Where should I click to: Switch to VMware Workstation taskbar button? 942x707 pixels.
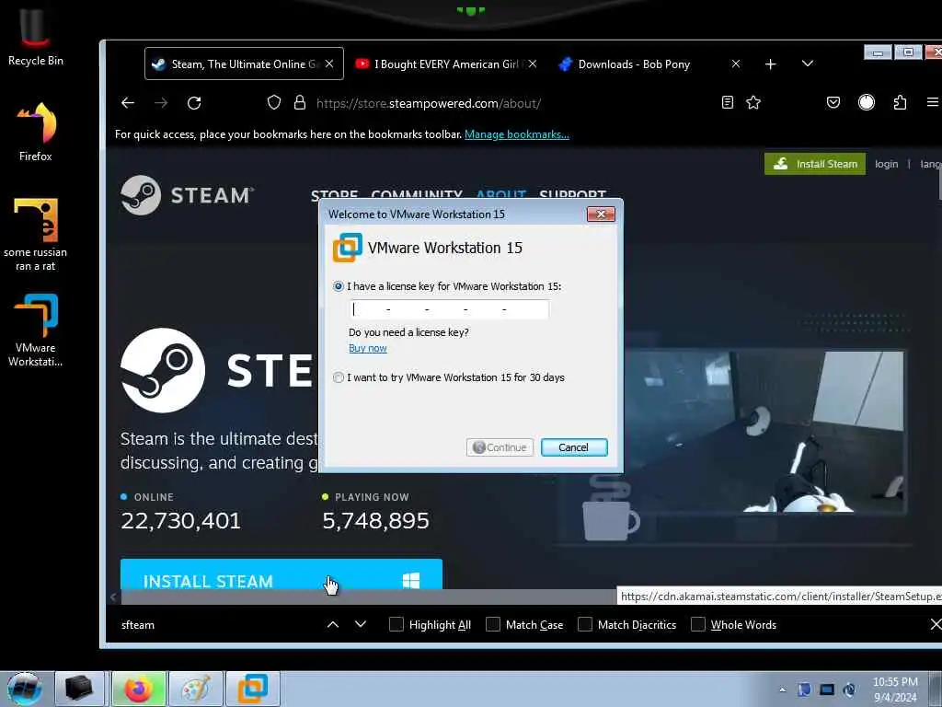point(253,689)
